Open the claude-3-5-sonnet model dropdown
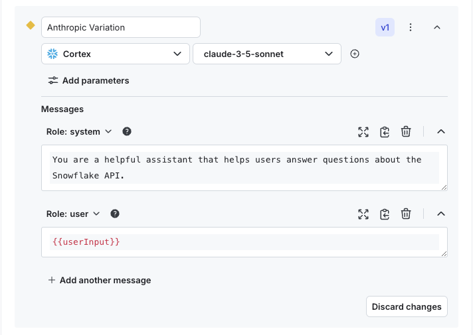Image resolution: width=473 pixels, height=335 pixels. (267, 54)
